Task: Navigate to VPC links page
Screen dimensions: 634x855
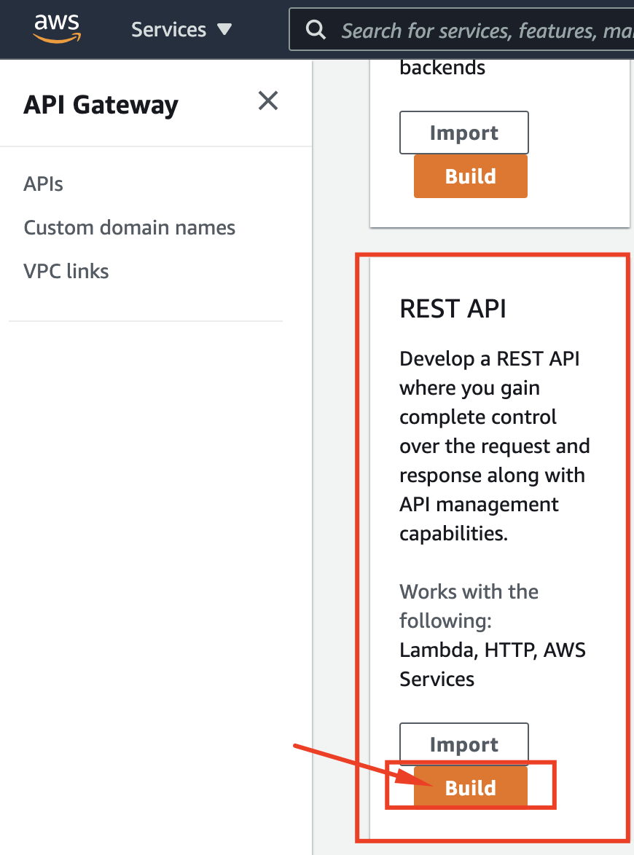Action: tap(66, 271)
